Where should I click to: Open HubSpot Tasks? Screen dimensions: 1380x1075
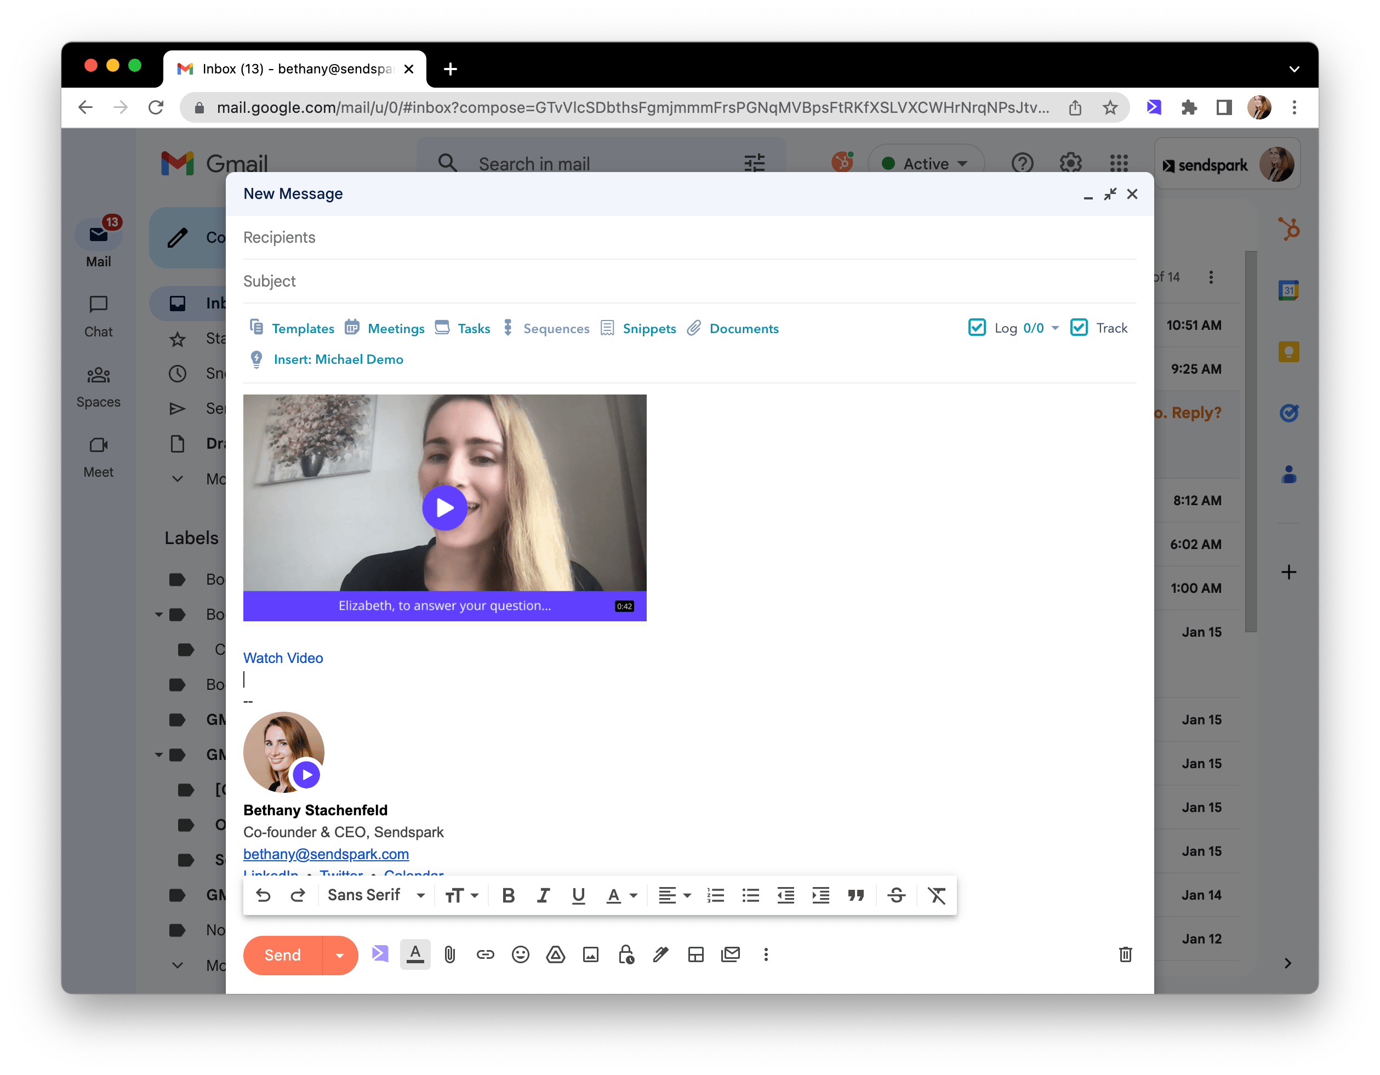pyautogui.click(x=463, y=328)
